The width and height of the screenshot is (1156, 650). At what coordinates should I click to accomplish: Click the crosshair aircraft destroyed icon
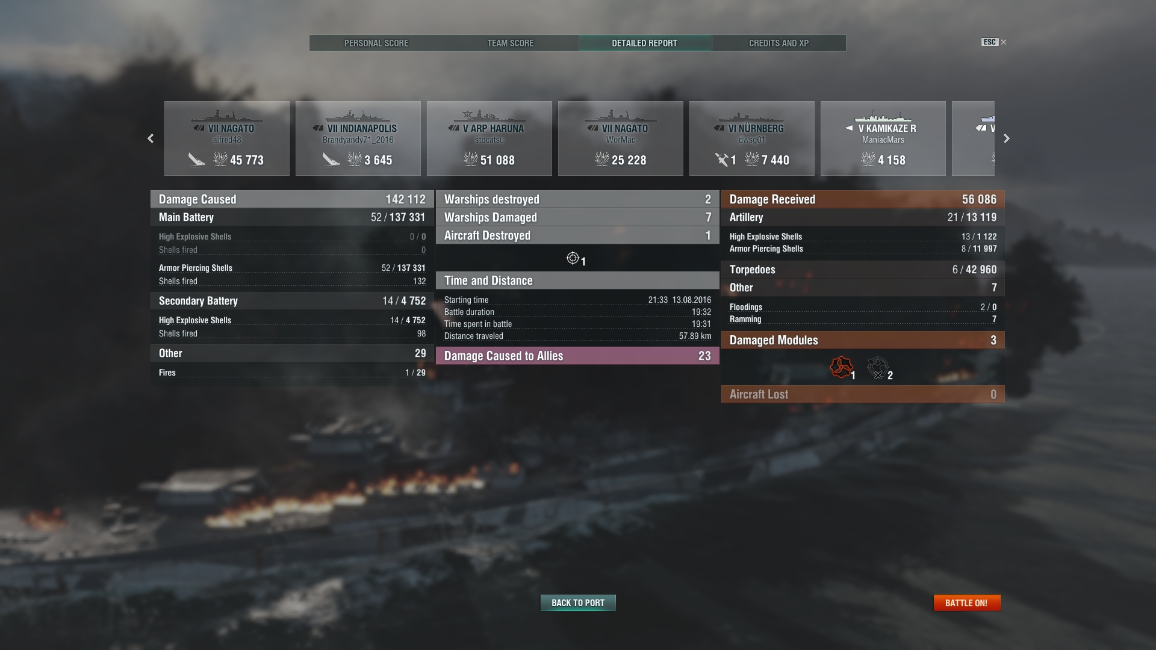(573, 258)
